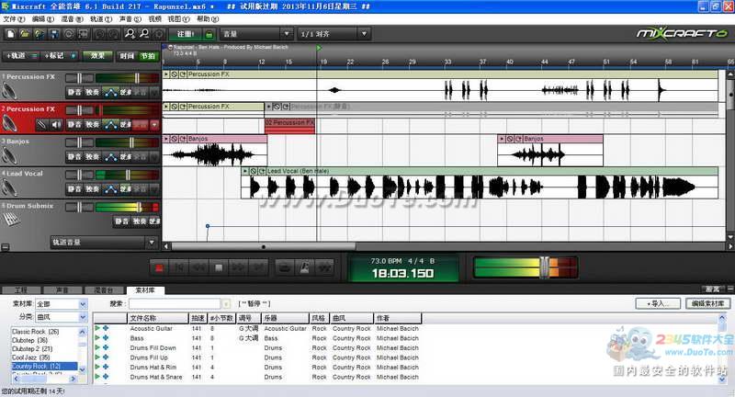Click the Metronome icon in transport bar
Image resolution: width=735 pixels, height=397 pixels.
tap(304, 267)
